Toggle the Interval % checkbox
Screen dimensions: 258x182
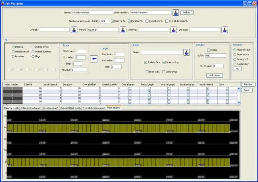click(112, 21)
